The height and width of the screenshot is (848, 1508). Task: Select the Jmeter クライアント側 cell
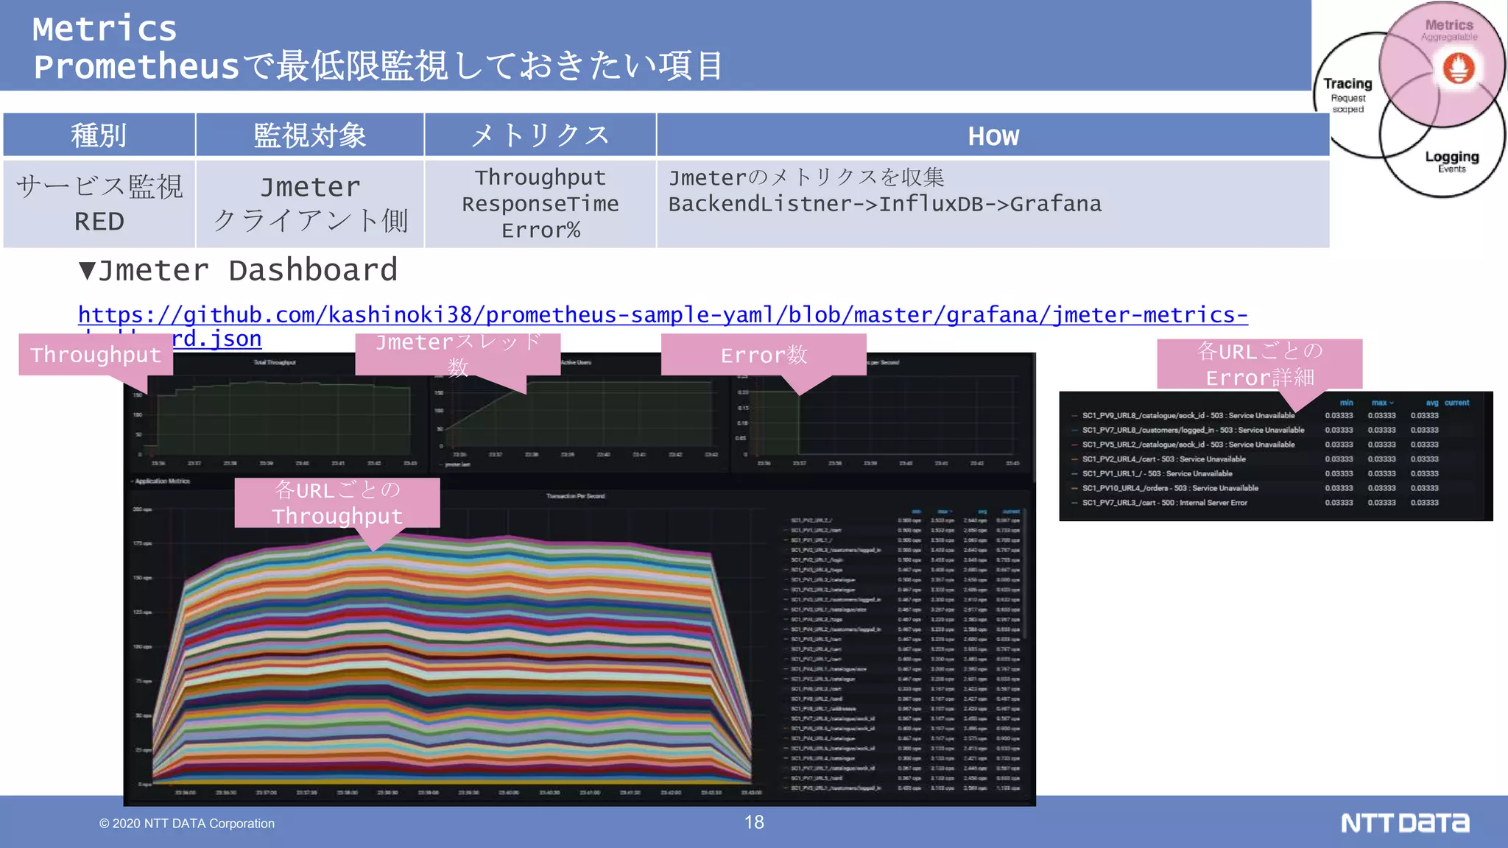(310, 204)
